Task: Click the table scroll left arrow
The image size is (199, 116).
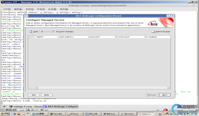Action: [x=37, y=88]
